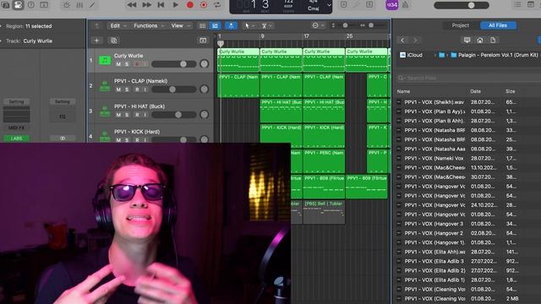541x304 pixels.
Task: Click the Duplicate Track button
Action: pyautogui.click(x=113, y=41)
